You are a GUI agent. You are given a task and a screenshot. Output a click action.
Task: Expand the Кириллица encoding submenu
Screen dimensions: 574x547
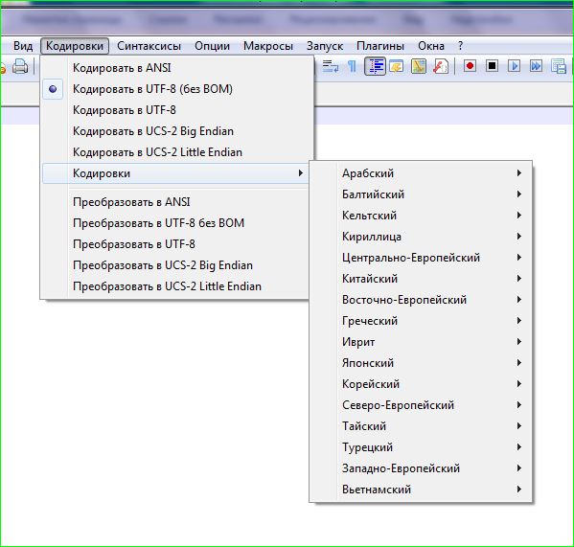[421, 237]
